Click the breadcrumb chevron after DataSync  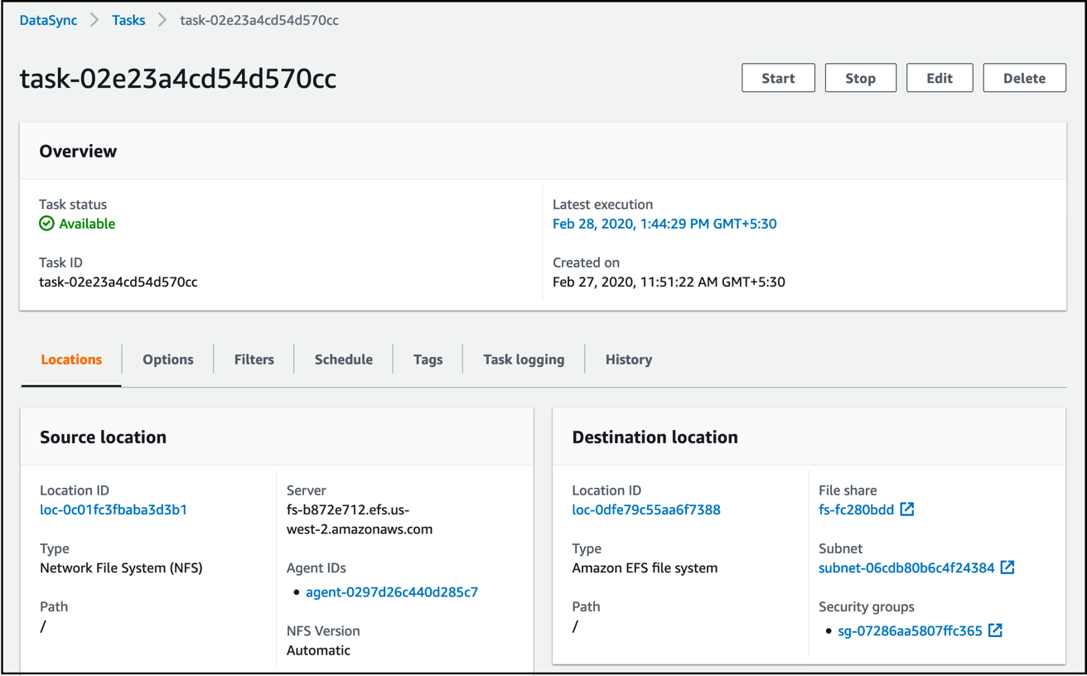click(x=94, y=20)
